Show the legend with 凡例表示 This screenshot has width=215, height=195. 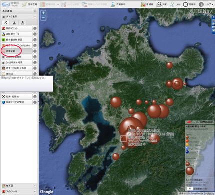point(118,4)
